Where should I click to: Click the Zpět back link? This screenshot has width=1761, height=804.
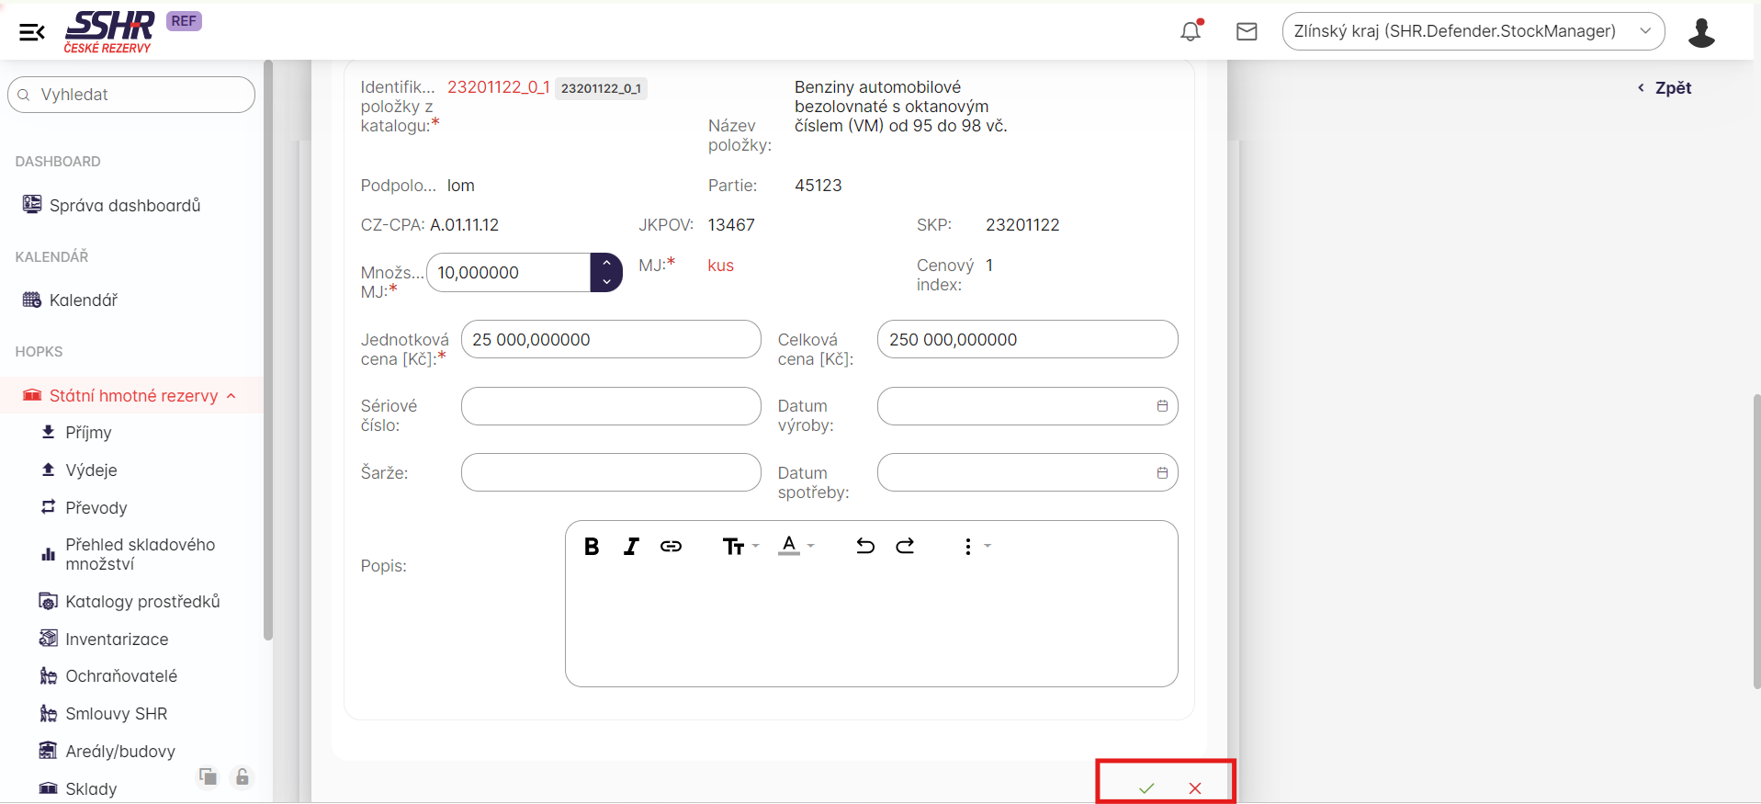(1665, 88)
